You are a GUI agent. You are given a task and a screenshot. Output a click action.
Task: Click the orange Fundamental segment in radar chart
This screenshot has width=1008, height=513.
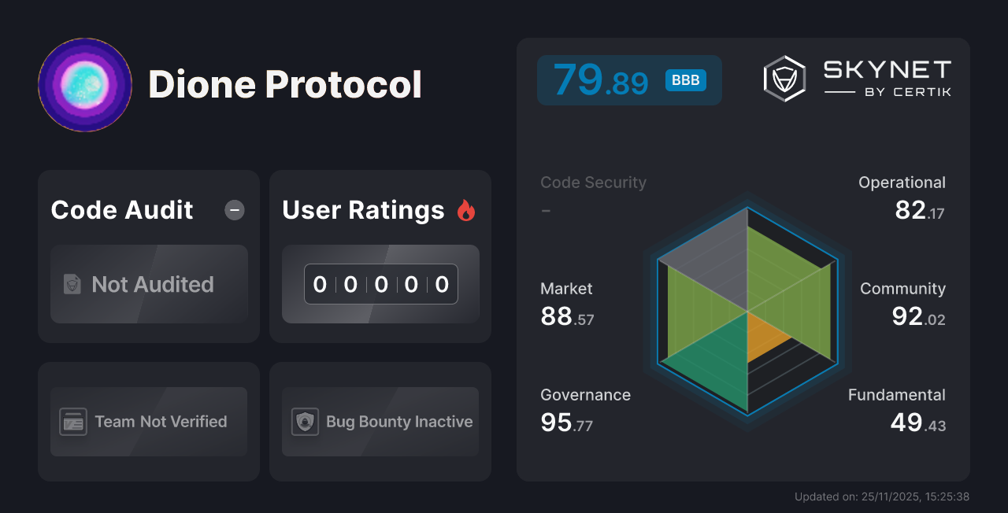pyautogui.click(x=764, y=336)
